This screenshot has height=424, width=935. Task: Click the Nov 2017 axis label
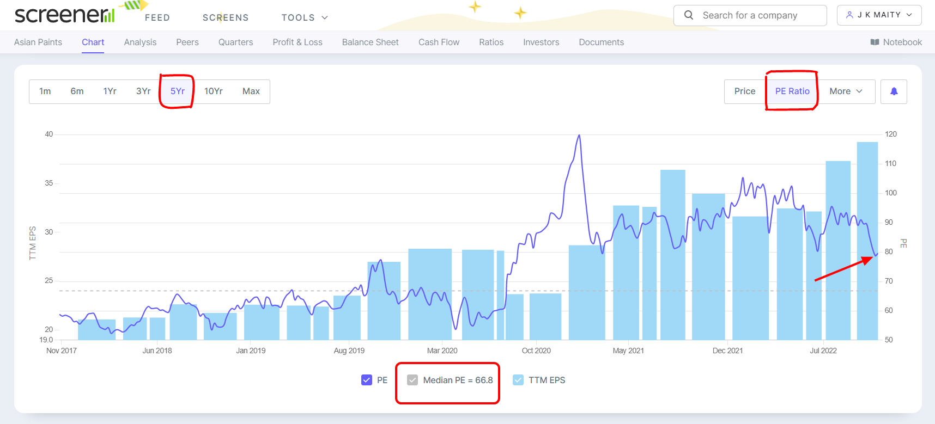point(62,351)
